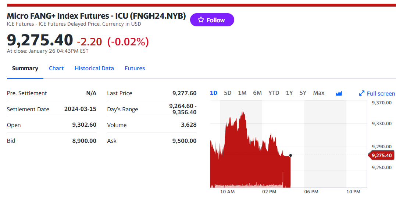Click the full screen expand arrows icon
This screenshot has width=396, height=197.
point(362,93)
